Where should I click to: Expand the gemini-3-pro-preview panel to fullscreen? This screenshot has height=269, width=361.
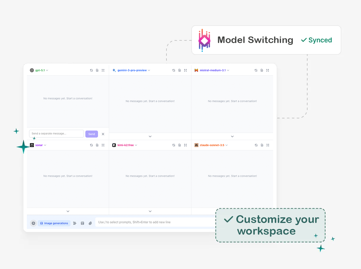(185, 70)
